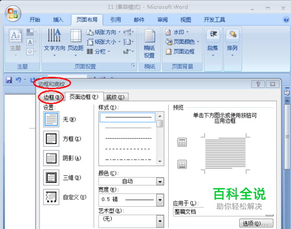Open theme fonts icon
291x229 pixels.
click(31, 42)
